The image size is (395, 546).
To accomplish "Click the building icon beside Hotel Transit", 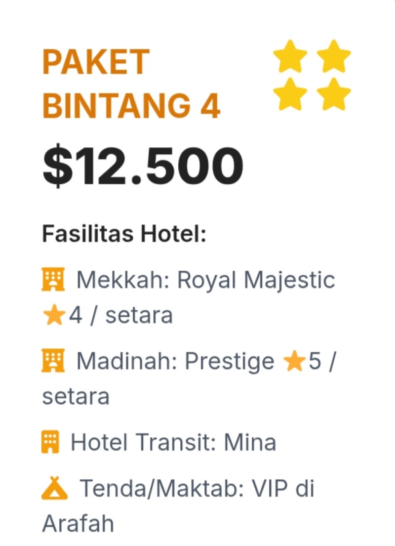I will click(51, 442).
